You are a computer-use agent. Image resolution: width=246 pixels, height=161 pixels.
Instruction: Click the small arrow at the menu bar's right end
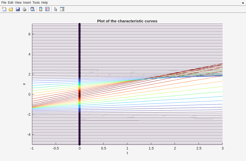coord(243,3)
